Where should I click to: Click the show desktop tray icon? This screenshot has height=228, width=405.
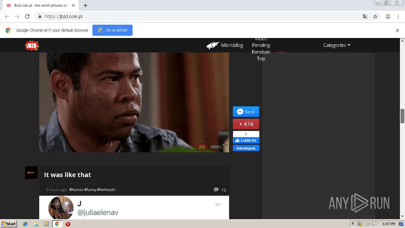click(401, 224)
